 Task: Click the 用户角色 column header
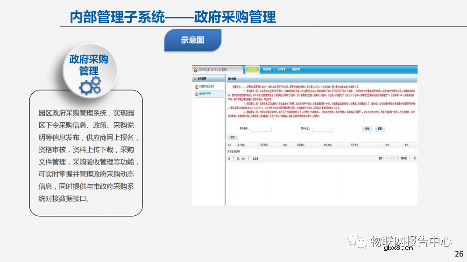pos(354,145)
